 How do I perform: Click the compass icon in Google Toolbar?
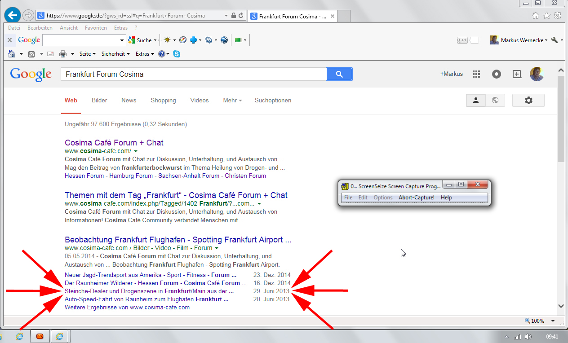pyautogui.click(x=182, y=40)
